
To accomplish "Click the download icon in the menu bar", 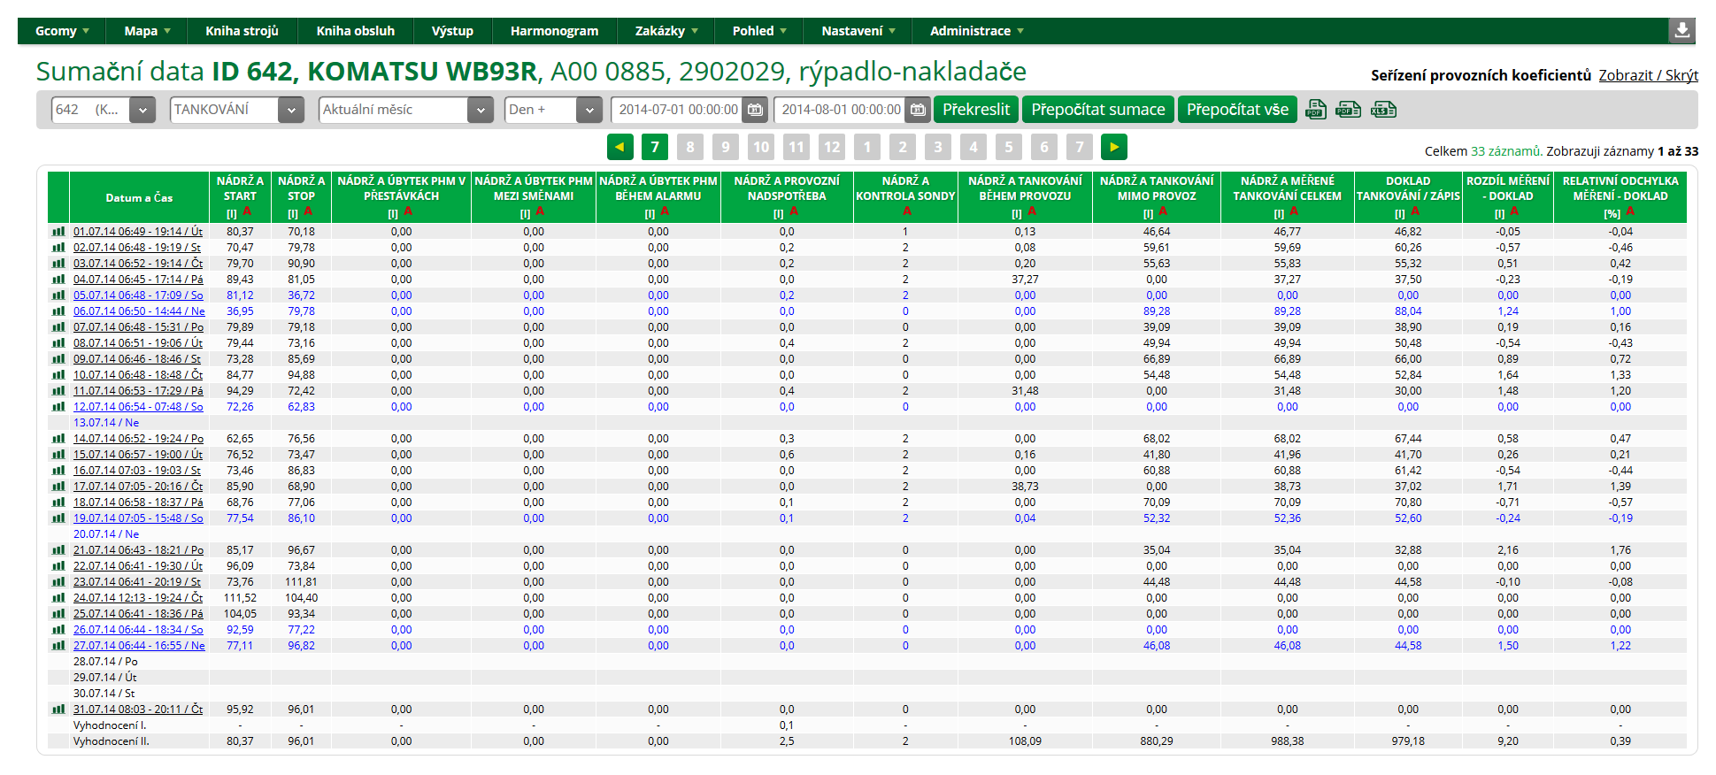I will click(x=1681, y=30).
